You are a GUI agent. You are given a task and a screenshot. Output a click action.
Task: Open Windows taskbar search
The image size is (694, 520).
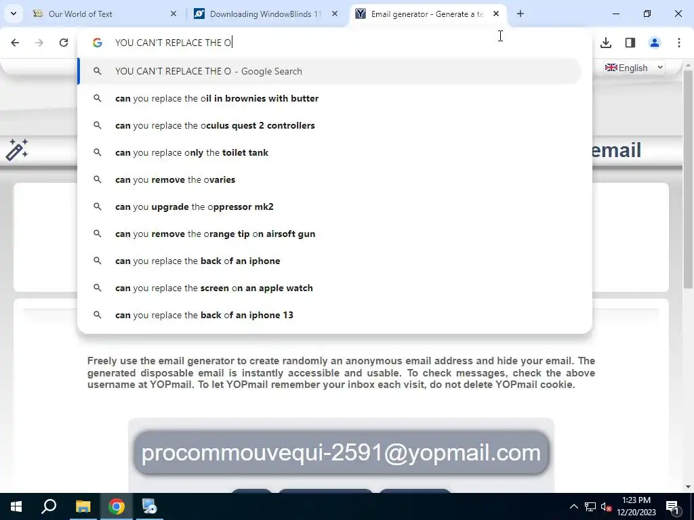49,506
